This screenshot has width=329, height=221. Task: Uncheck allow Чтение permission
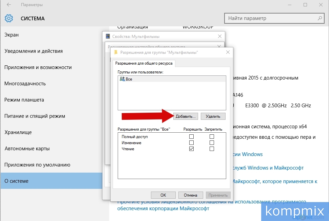pyautogui.click(x=191, y=149)
